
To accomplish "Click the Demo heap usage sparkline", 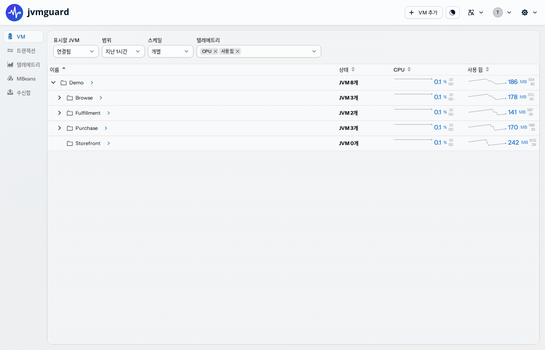I will pyautogui.click(x=487, y=82).
